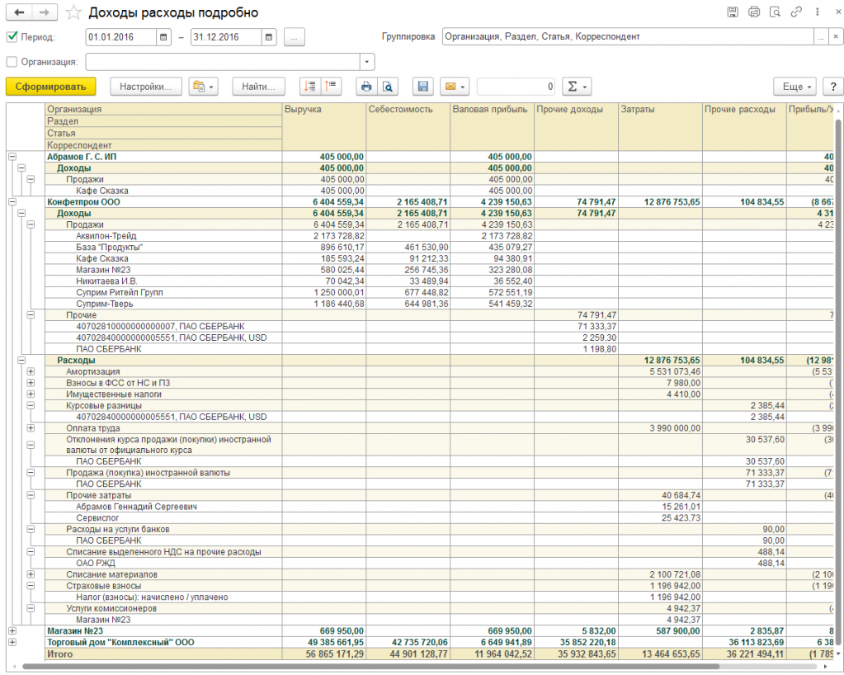
Task: Open the Еще menu
Action: click(795, 87)
